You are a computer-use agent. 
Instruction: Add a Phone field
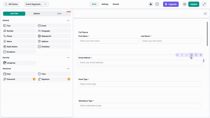[x=19, y=36]
